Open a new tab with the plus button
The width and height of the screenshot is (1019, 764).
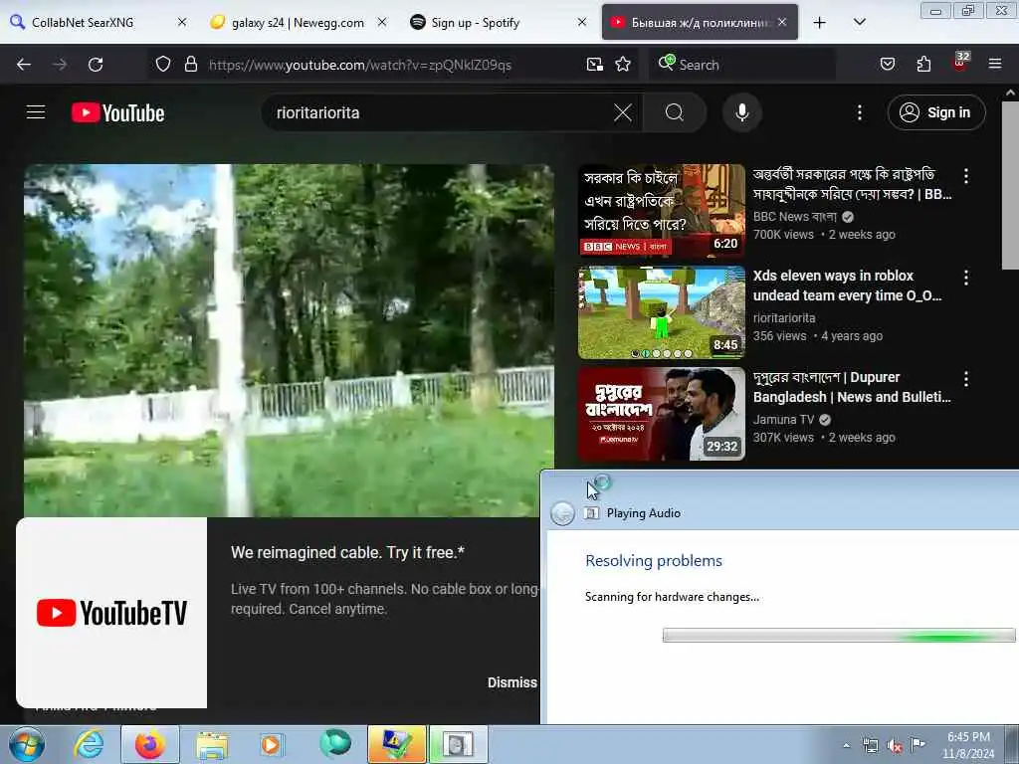(820, 22)
